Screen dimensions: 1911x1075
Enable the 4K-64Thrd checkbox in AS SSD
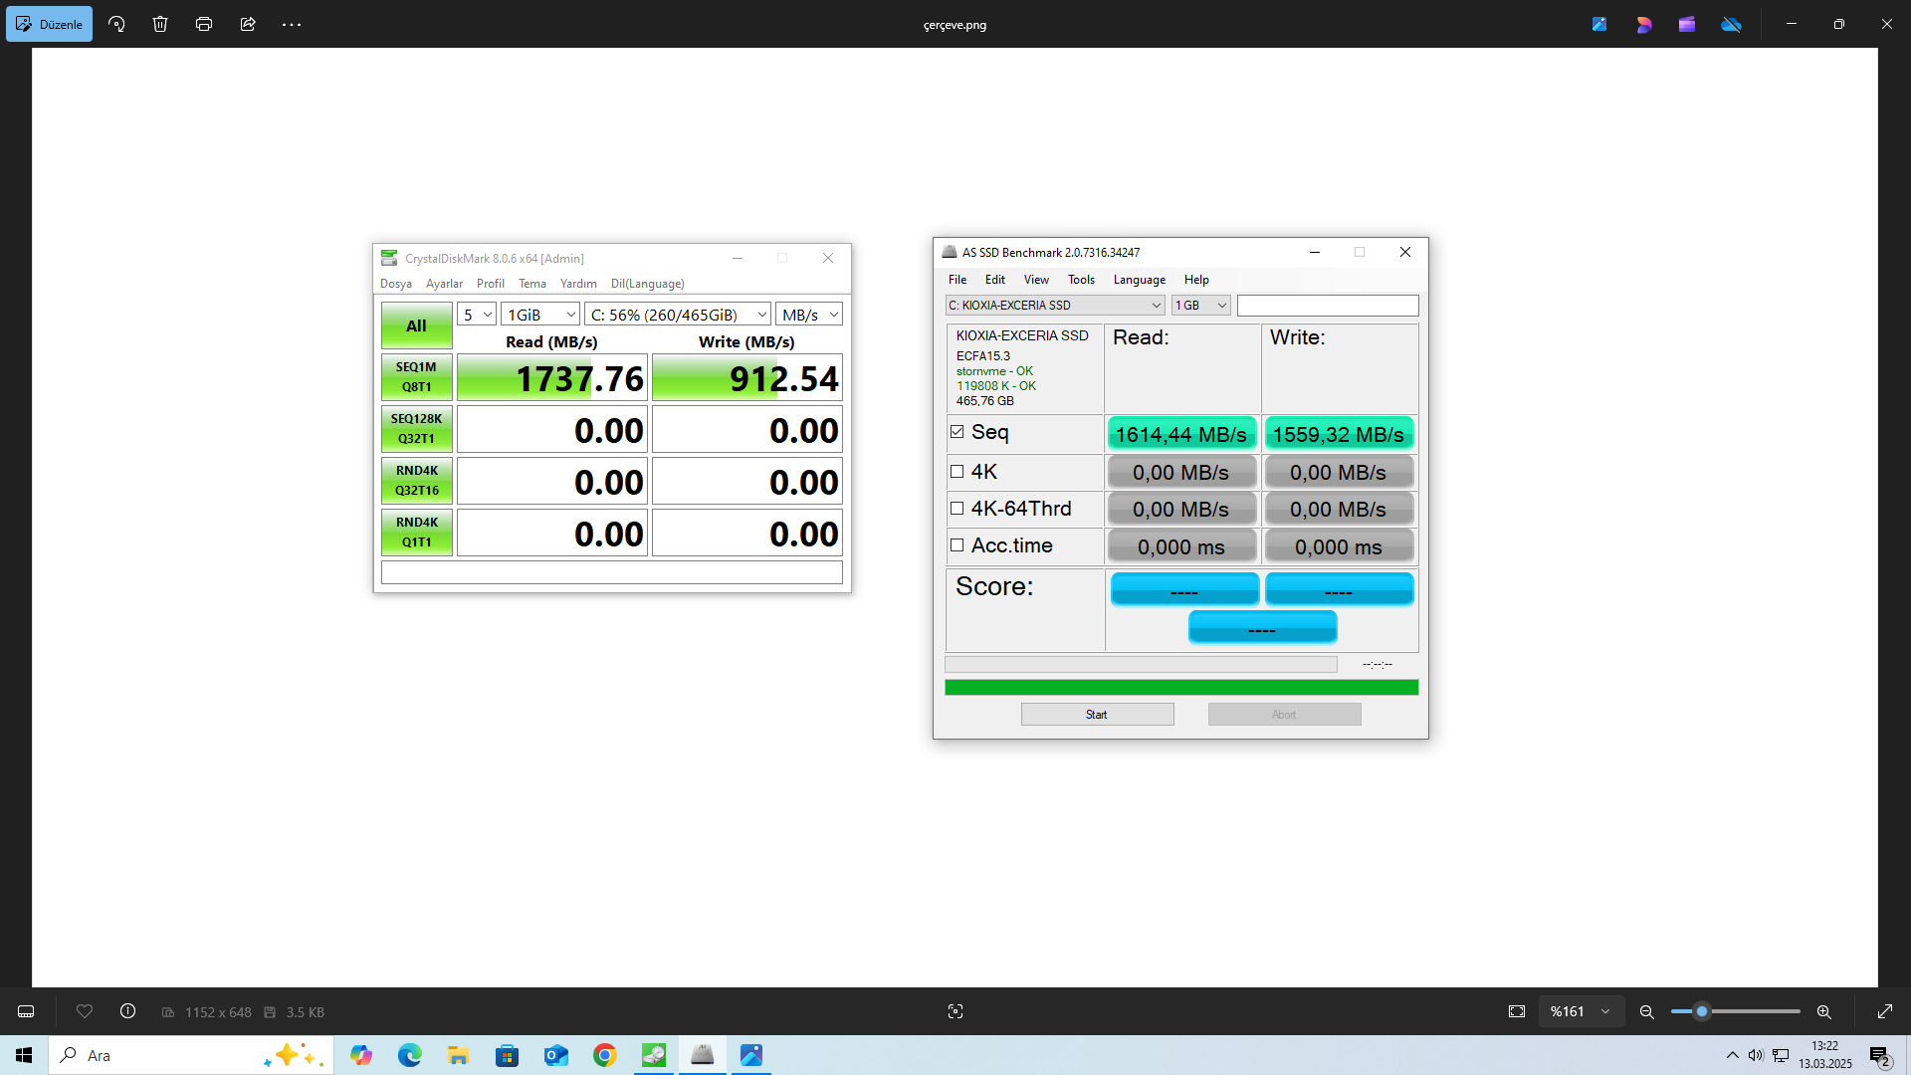pyautogui.click(x=957, y=509)
